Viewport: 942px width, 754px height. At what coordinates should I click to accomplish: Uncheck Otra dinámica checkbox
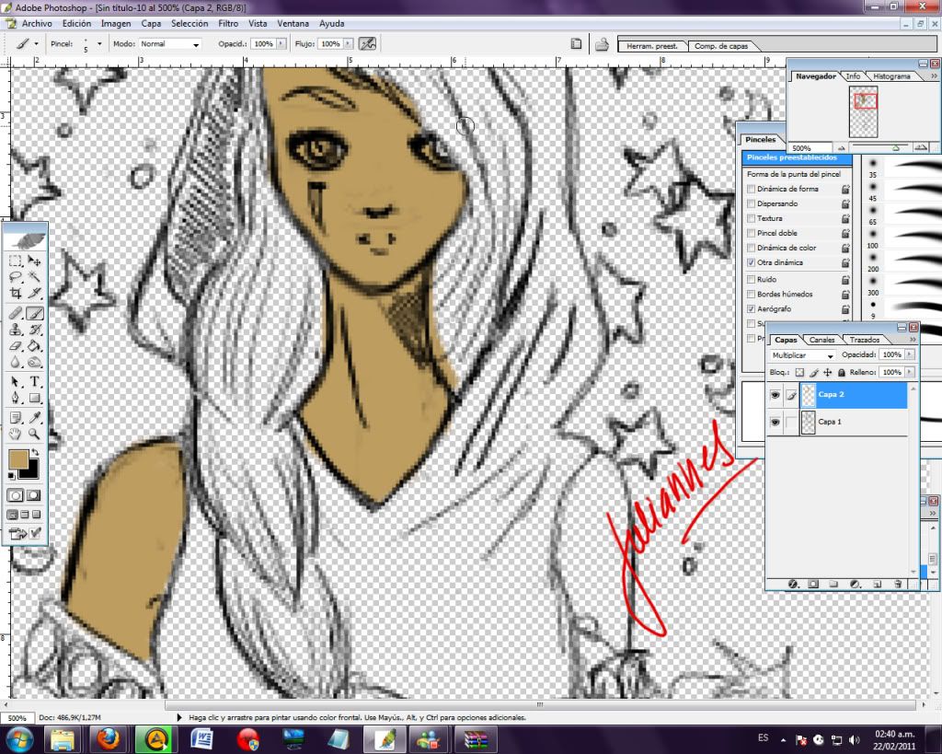click(751, 262)
